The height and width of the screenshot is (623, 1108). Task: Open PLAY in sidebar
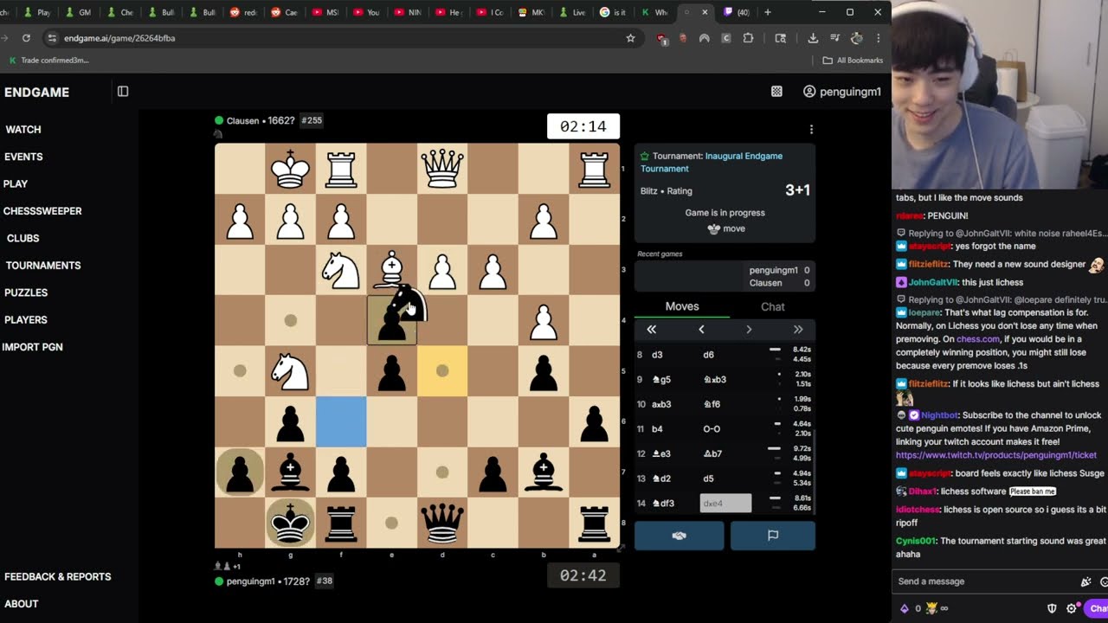[16, 184]
